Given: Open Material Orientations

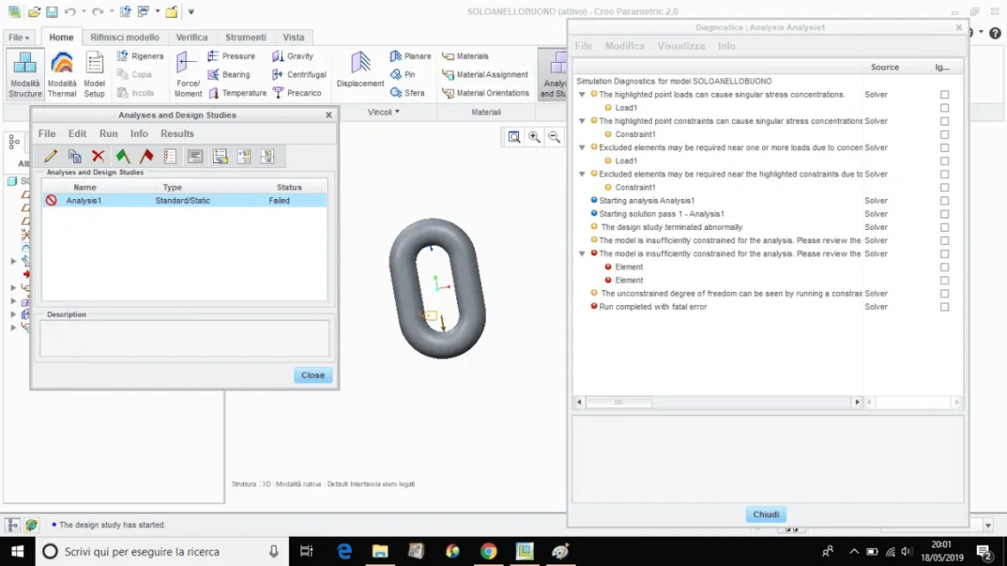Looking at the screenshot, I should (486, 93).
